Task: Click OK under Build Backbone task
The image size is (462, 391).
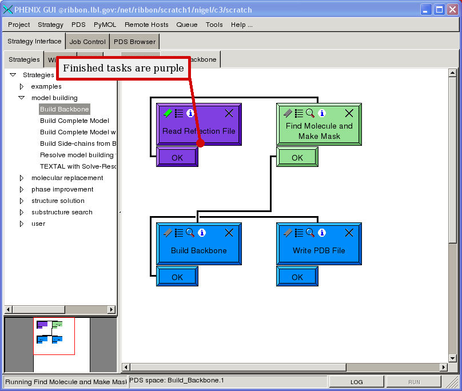Action: coord(177,277)
